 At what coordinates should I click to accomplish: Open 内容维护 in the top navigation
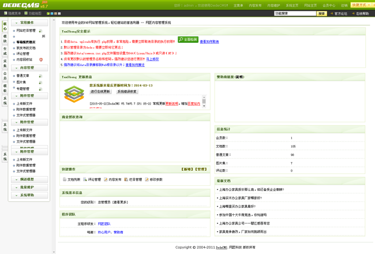coord(273,5)
